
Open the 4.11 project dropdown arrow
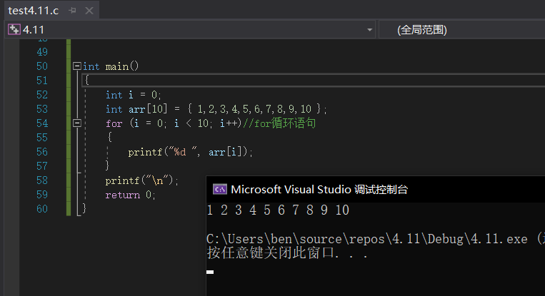click(x=369, y=30)
